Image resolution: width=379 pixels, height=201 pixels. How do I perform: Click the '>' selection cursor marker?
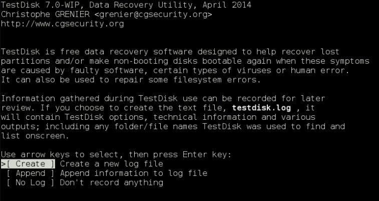(x=4, y=164)
